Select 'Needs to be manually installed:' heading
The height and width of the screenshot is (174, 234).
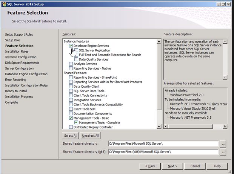point(186,113)
